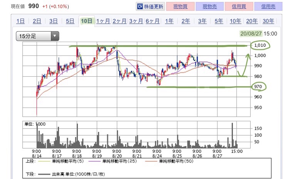Click the dropdown arrow beside 15分足
Image resolution: width=283 pixels, height=179 pixels.
55,36
